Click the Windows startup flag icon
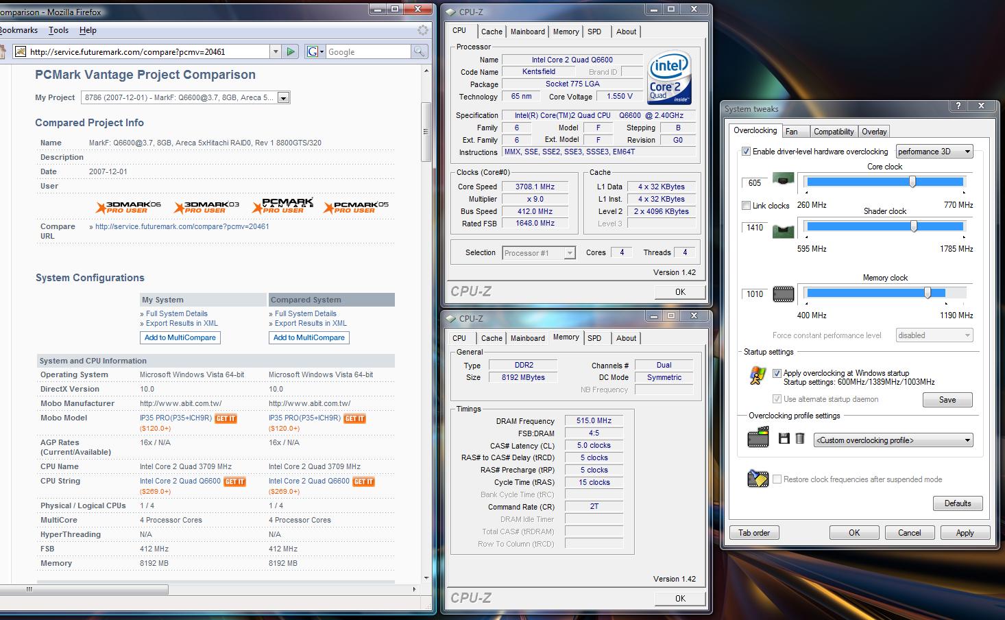 [x=758, y=375]
